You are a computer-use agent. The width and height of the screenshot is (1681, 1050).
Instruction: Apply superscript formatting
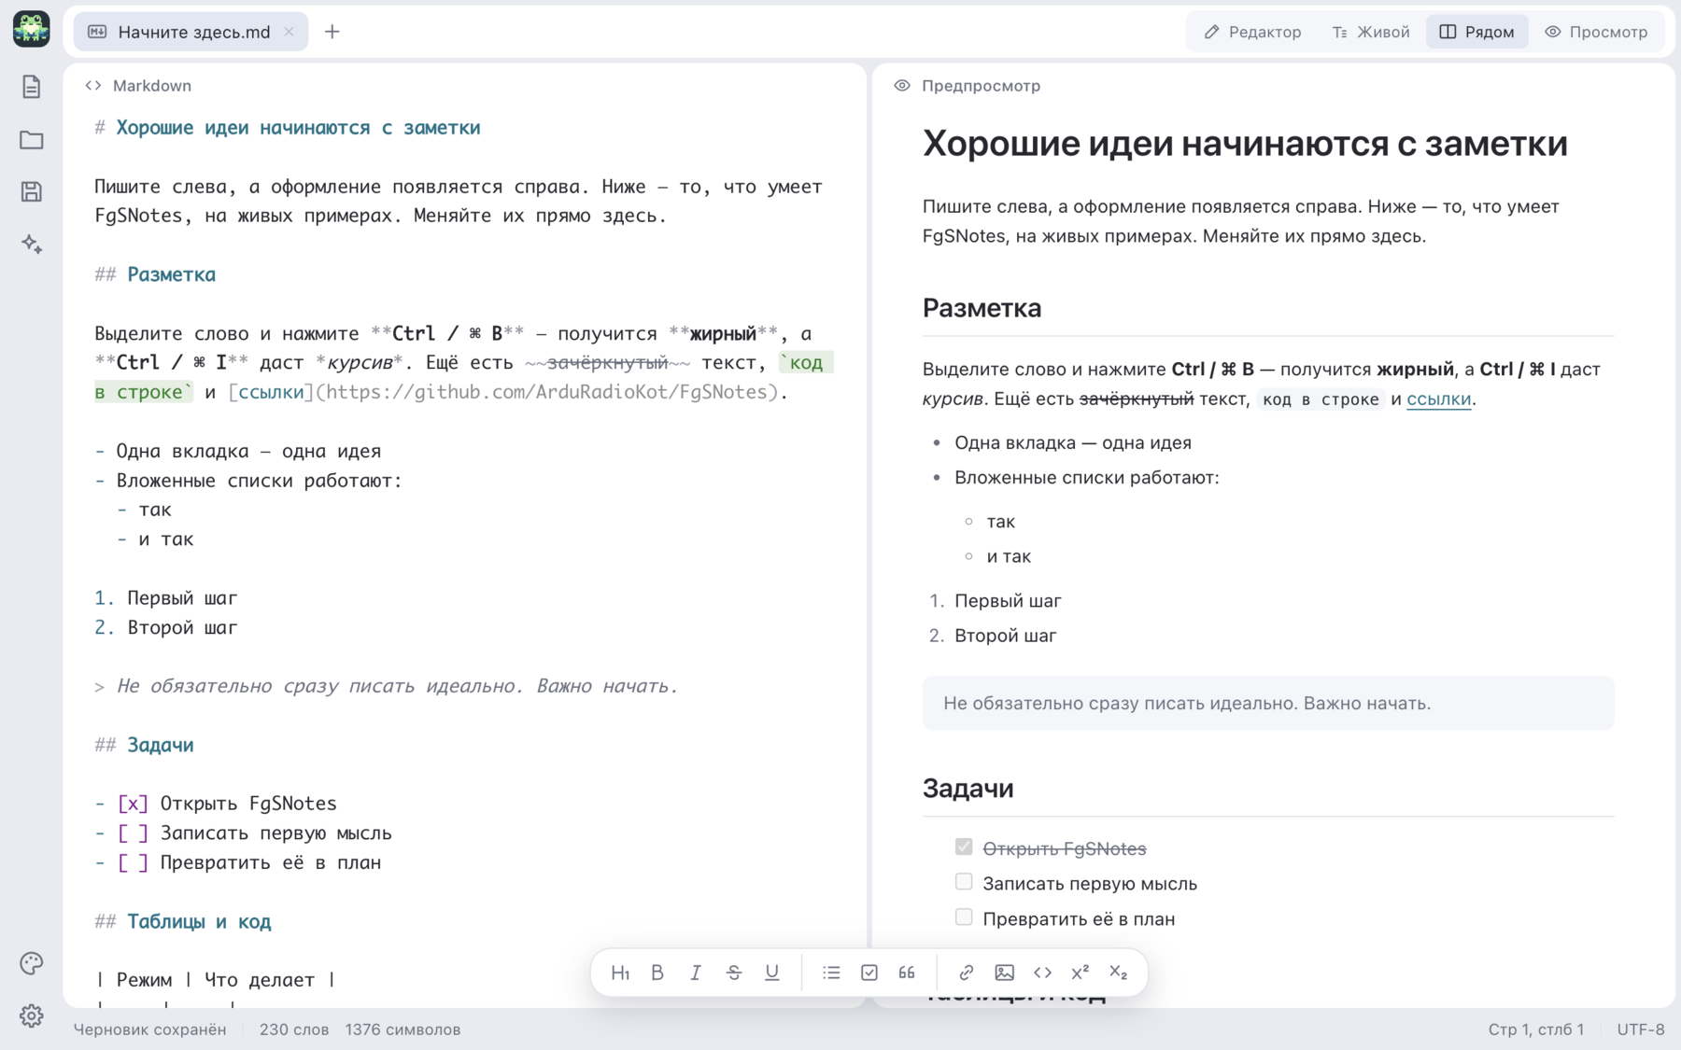point(1081,973)
